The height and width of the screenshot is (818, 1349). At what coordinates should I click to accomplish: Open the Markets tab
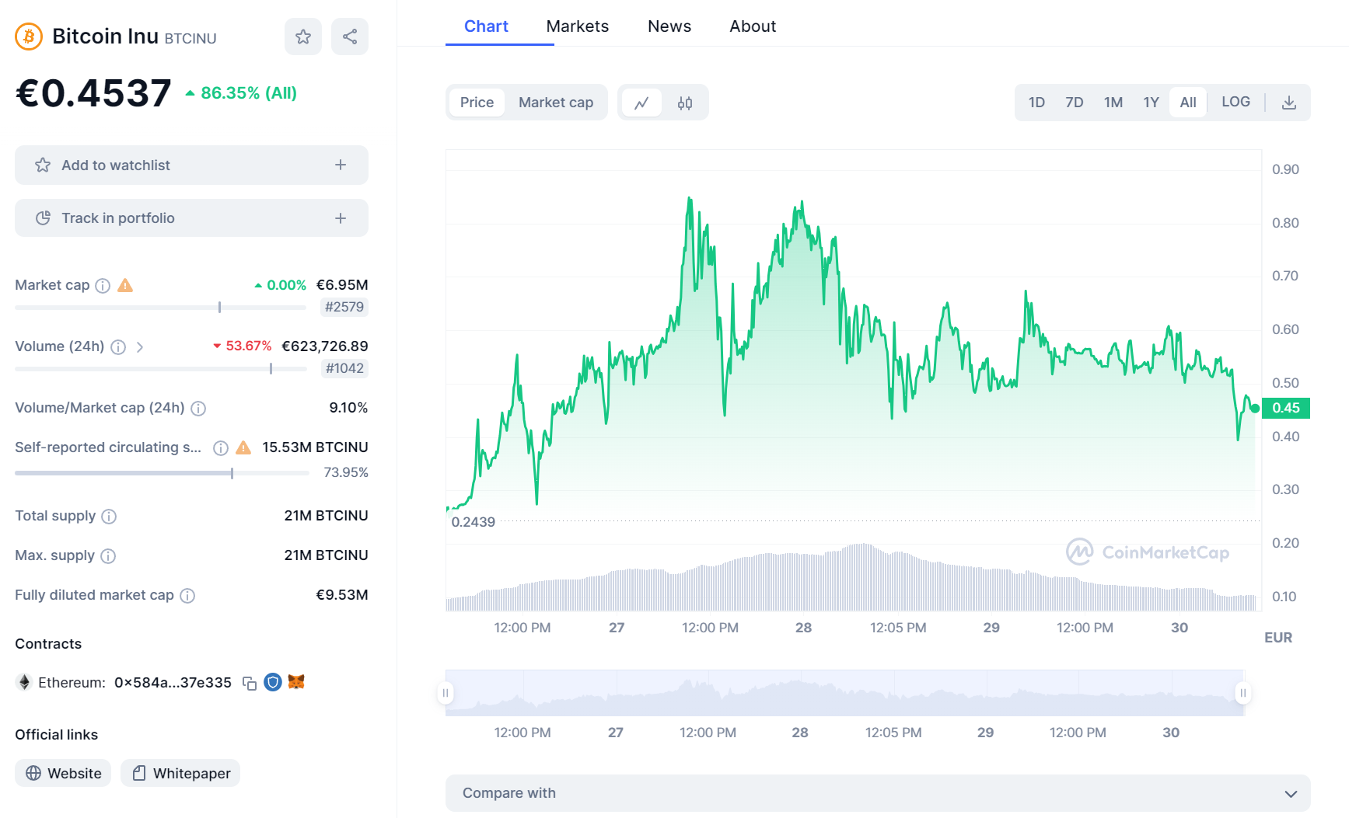click(x=577, y=26)
